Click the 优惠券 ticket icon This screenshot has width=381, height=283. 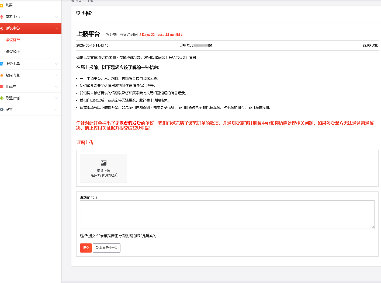pos(2,87)
